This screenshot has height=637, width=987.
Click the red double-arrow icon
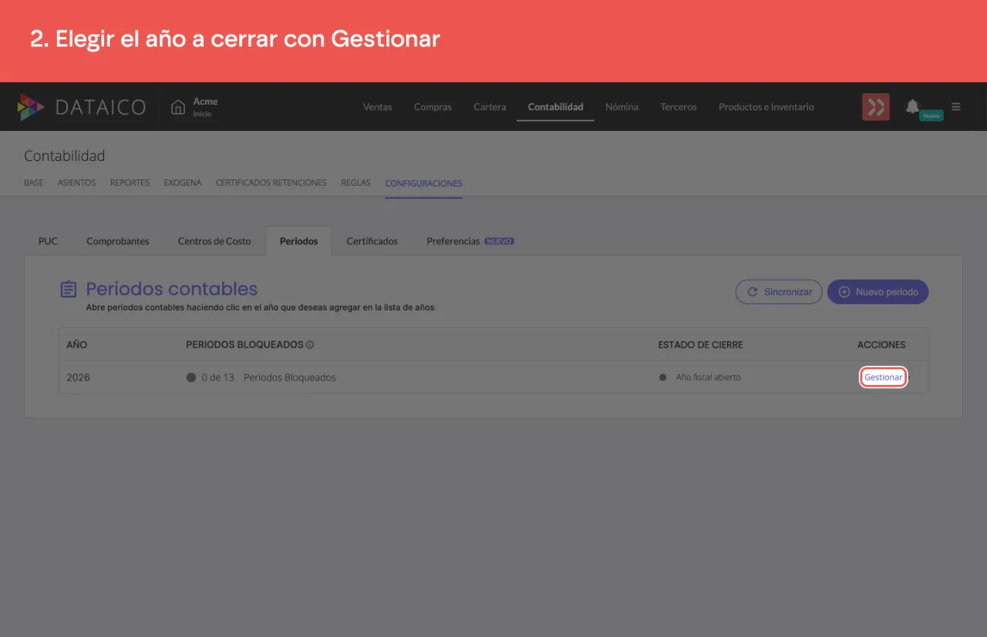click(876, 107)
